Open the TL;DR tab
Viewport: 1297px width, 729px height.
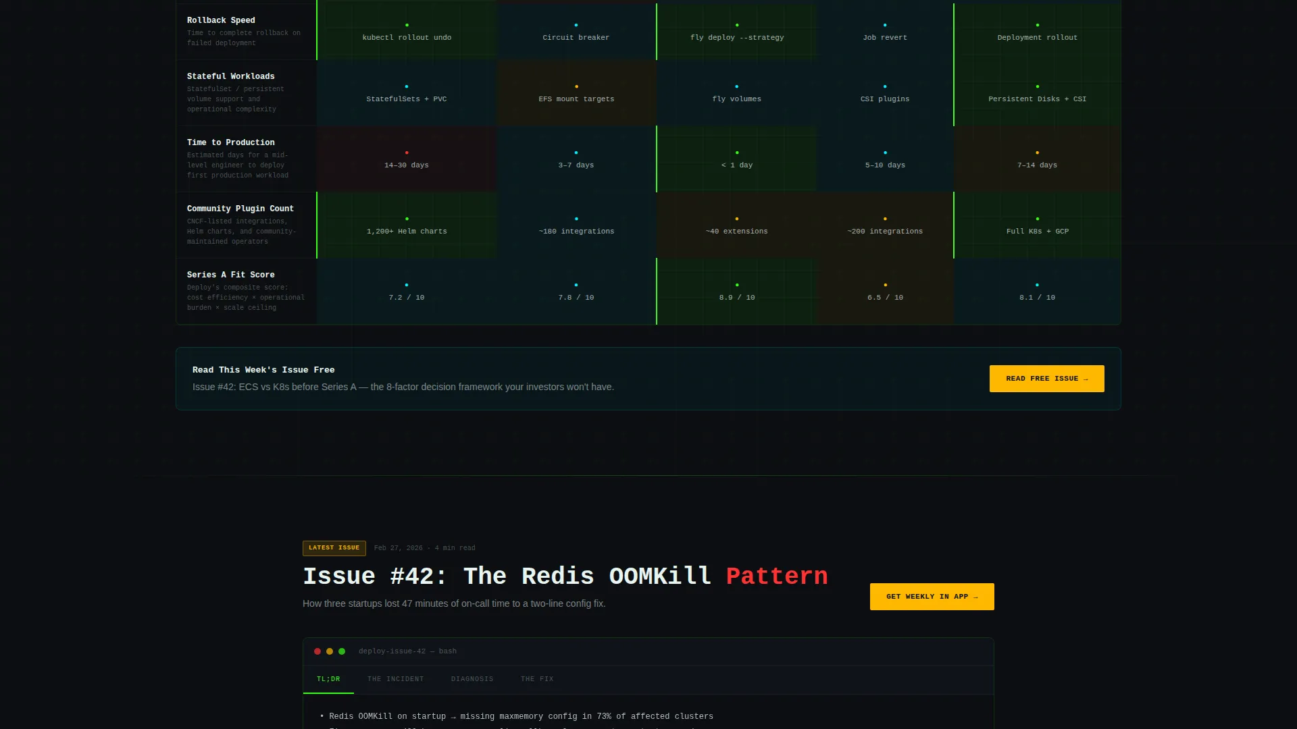(328, 679)
